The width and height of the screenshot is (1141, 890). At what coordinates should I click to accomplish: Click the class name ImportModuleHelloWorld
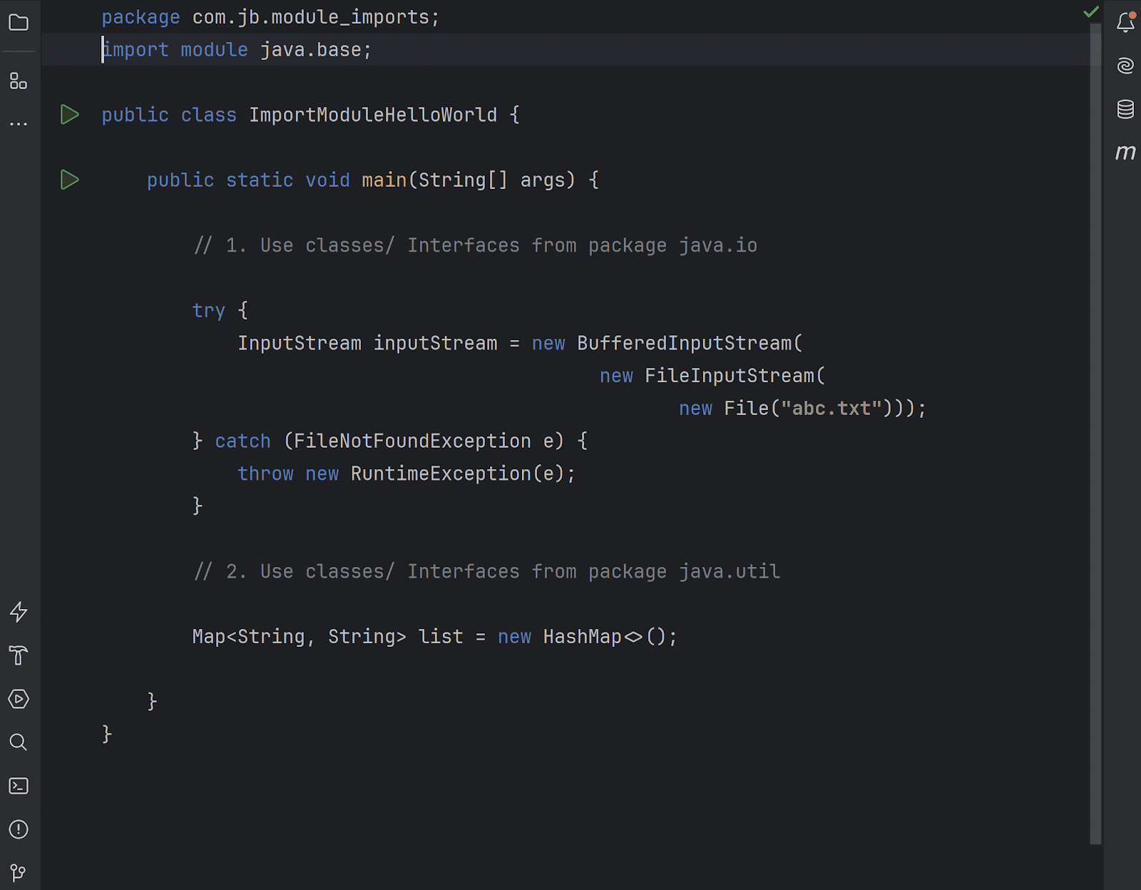[x=373, y=115]
